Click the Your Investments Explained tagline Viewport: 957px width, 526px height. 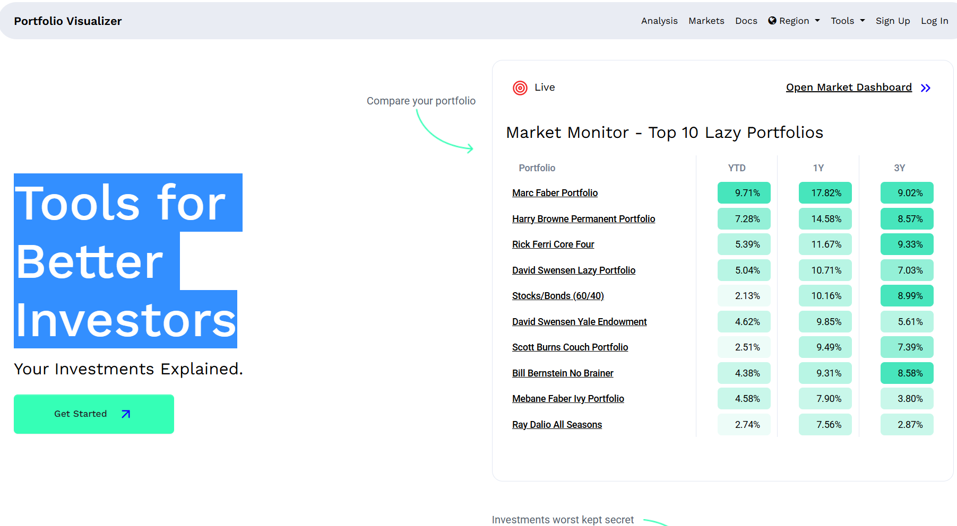pos(128,369)
